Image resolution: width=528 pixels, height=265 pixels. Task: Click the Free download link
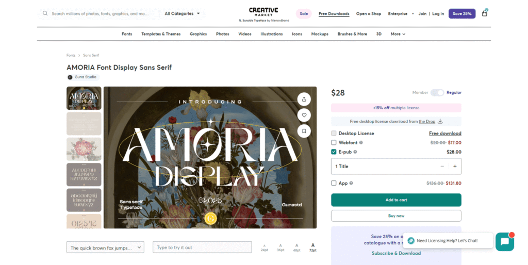(x=445, y=134)
